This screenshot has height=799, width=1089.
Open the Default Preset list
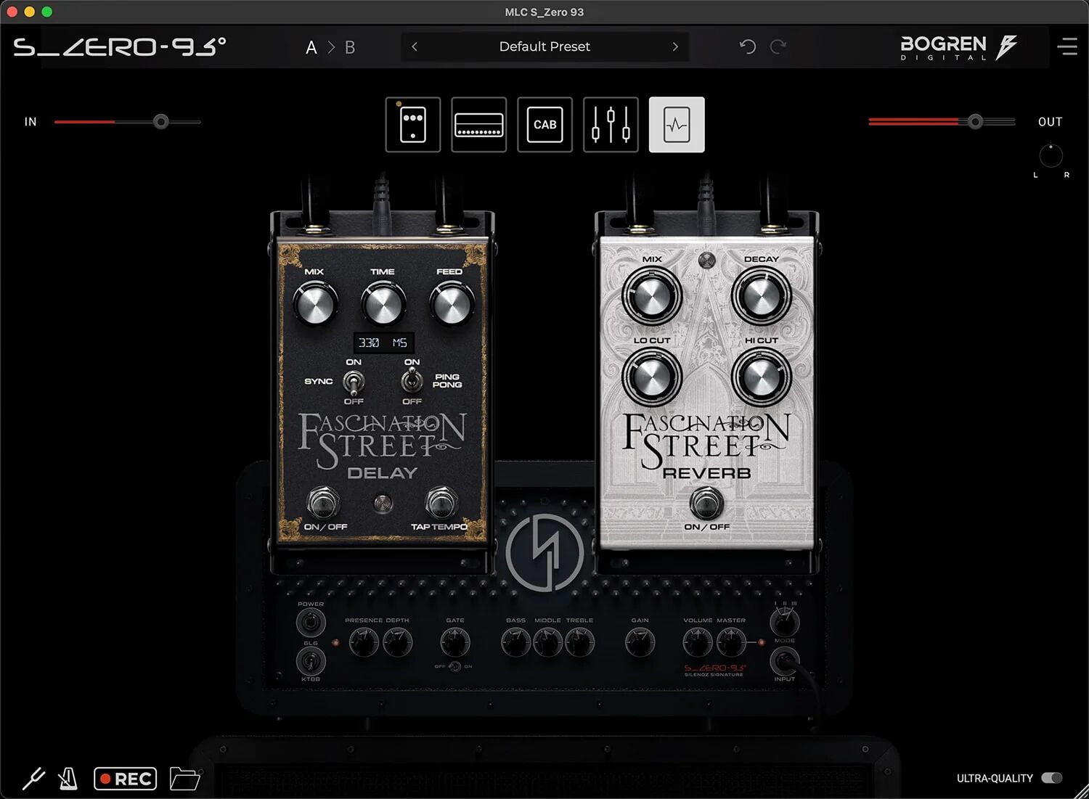point(544,46)
